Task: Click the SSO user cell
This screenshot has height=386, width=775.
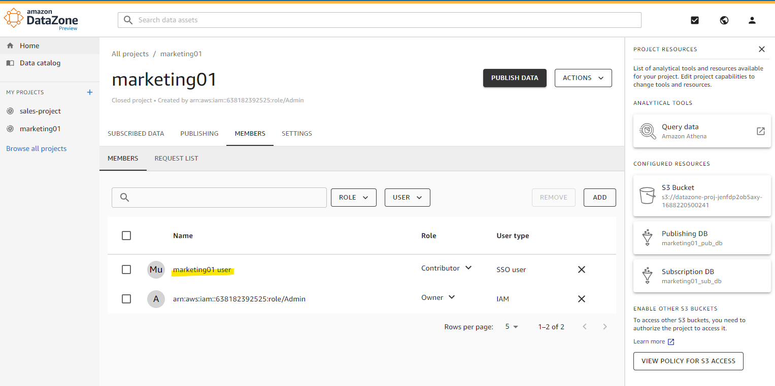Action: pos(511,269)
